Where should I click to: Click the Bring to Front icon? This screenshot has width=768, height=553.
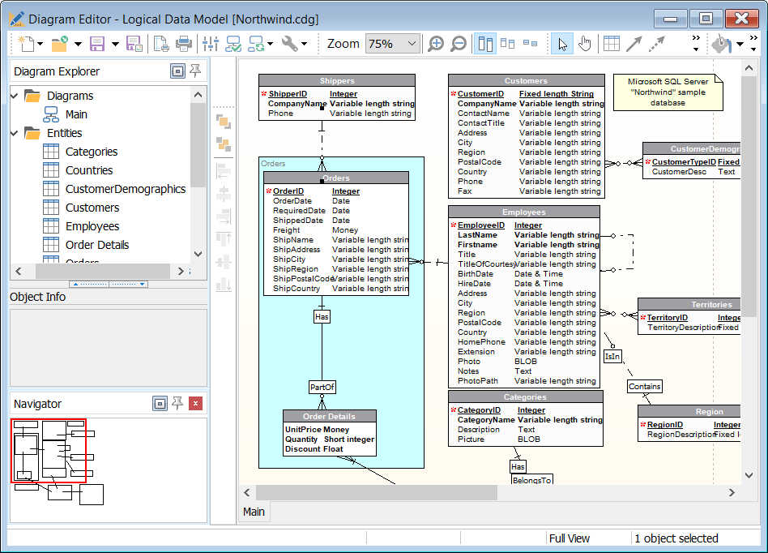[x=224, y=122]
